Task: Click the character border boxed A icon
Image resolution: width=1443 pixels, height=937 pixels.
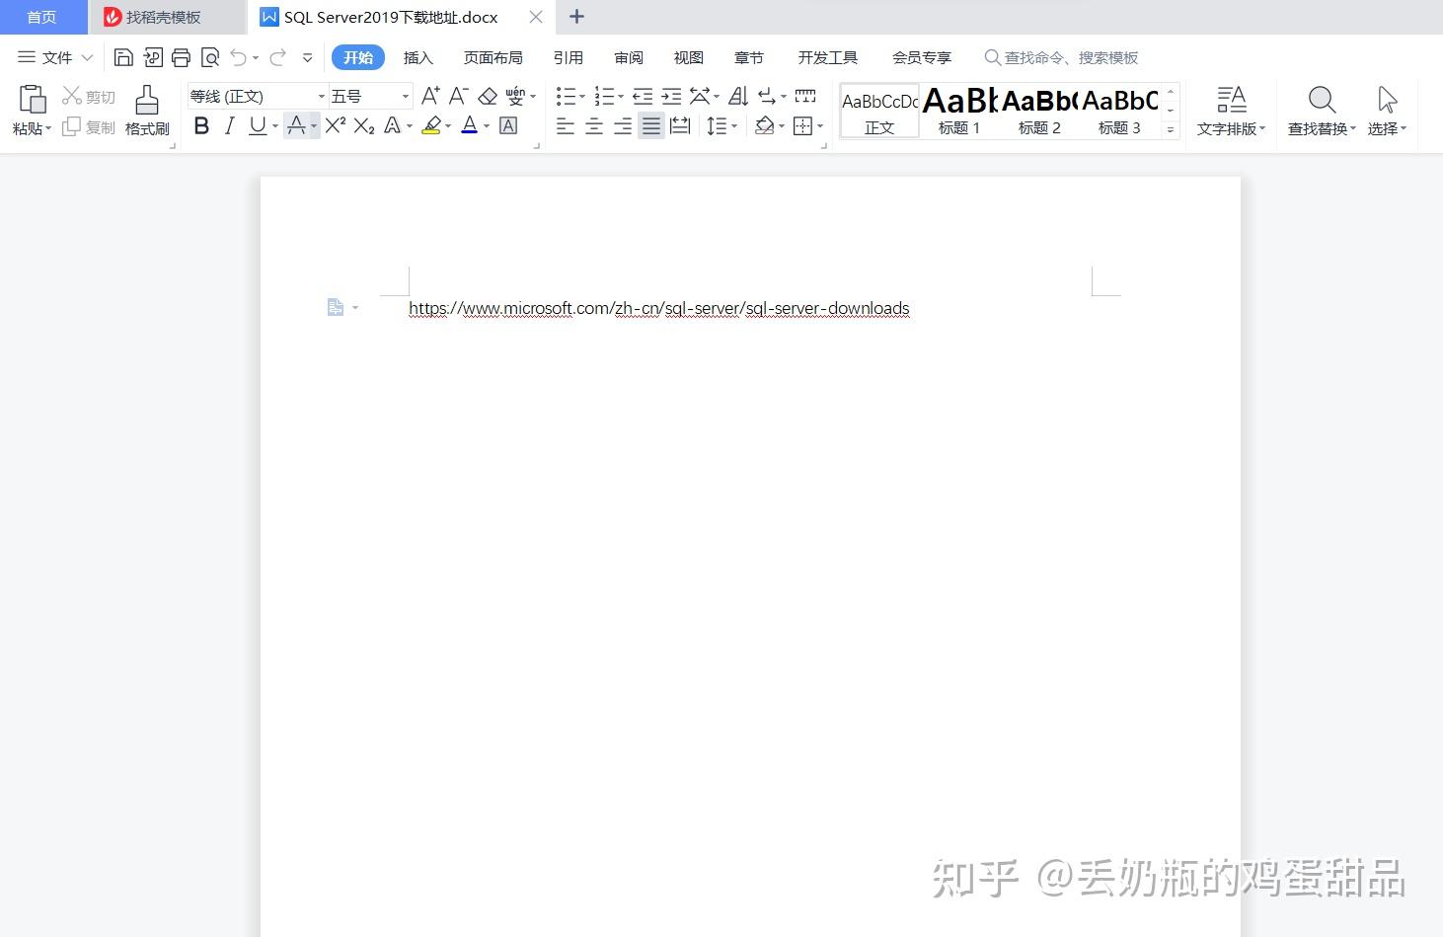Action: (x=508, y=125)
